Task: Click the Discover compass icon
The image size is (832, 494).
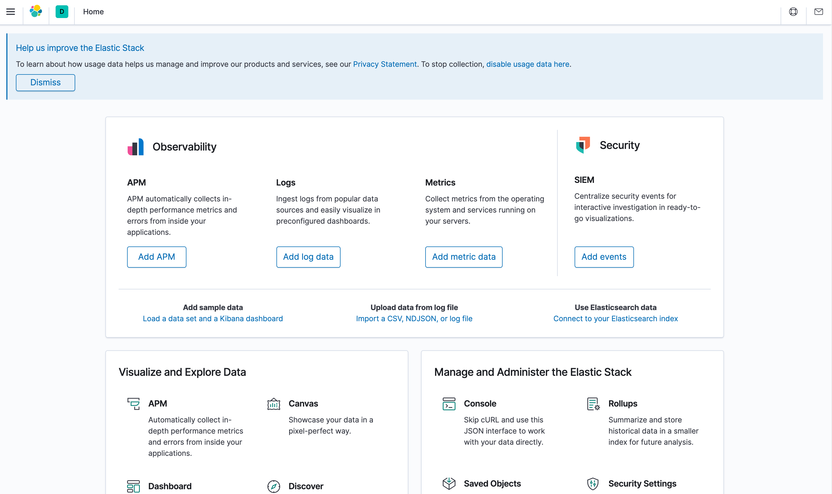Action: 274,486
